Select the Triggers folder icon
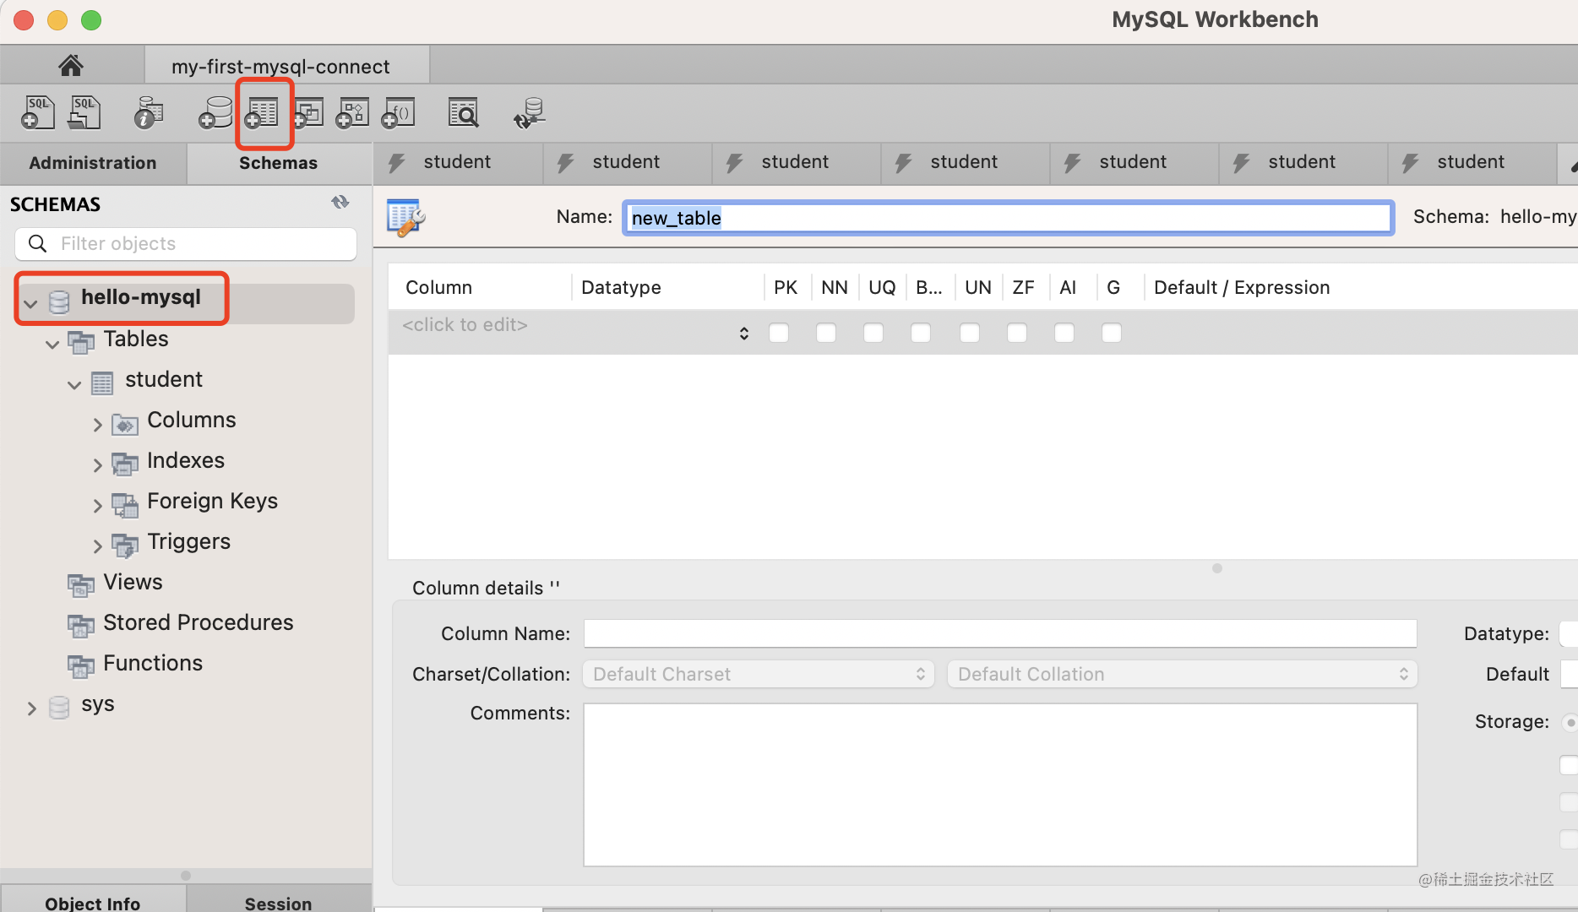This screenshot has height=912, width=1578. pyautogui.click(x=125, y=545)
